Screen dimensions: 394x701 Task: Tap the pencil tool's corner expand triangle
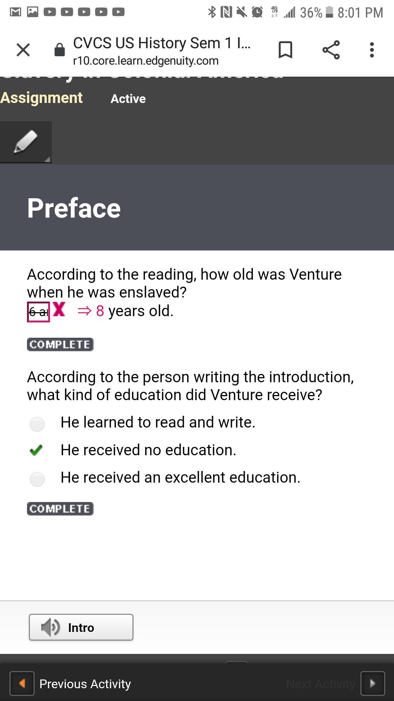pos(47,159)
